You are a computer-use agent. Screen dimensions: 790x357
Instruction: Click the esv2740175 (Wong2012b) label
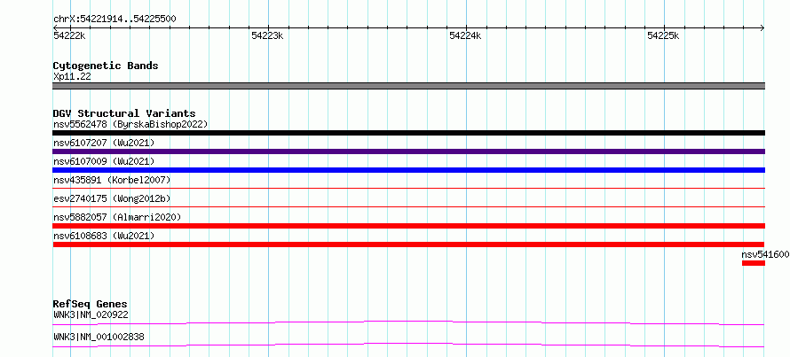[112, 198]
